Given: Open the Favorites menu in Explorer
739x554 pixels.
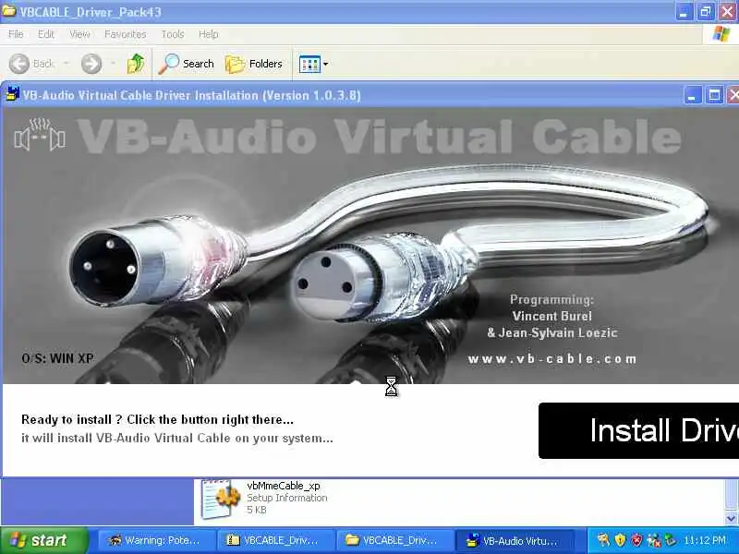Looking at the screenshot, I should tap(125, 34).
